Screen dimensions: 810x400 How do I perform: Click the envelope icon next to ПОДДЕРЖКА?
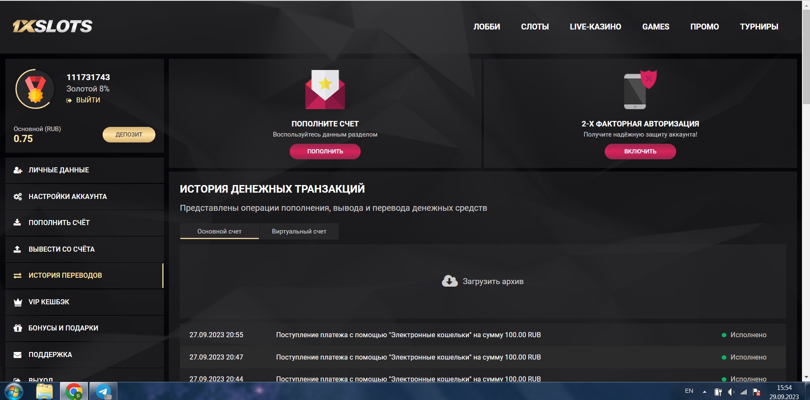tap(18, 355)
